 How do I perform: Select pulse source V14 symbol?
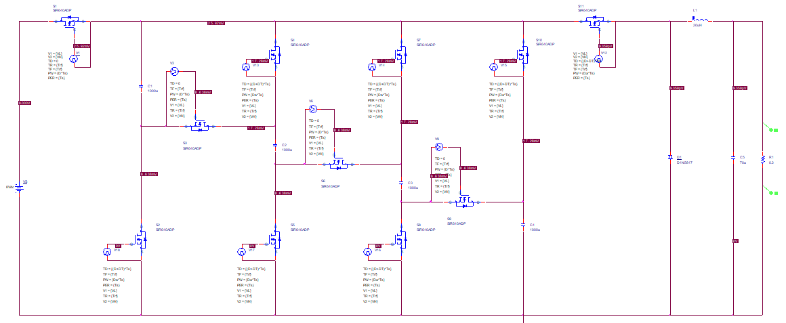(x=372, y=66)
